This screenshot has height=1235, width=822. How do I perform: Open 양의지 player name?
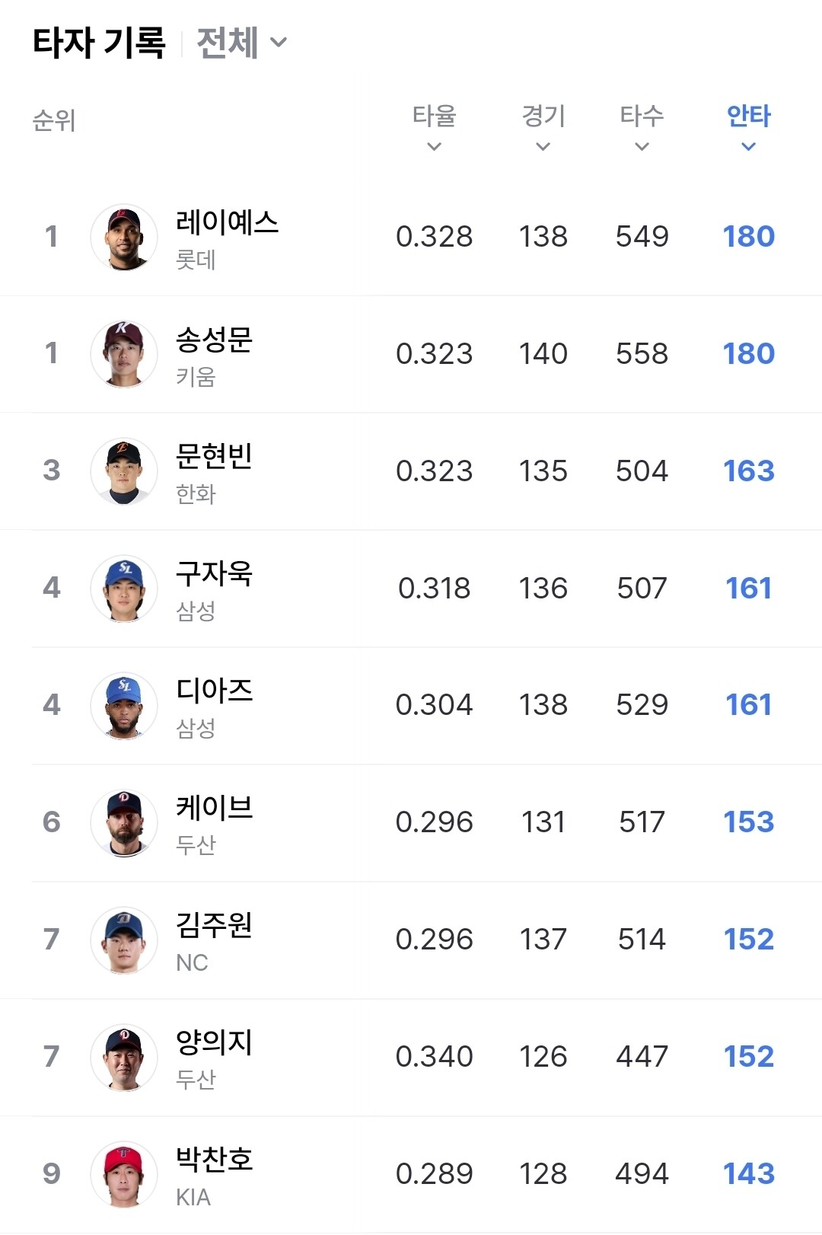coord(214,1043)
